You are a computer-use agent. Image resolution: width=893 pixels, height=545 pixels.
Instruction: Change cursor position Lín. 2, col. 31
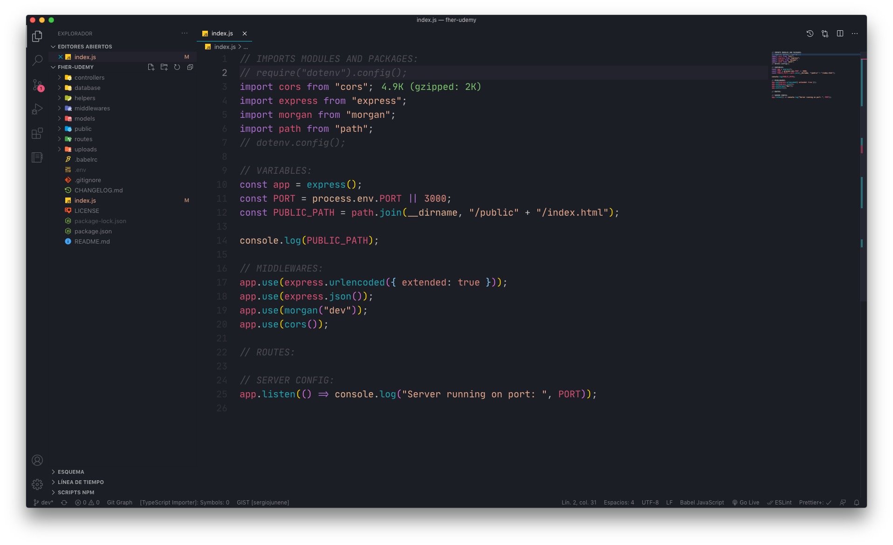point(579,503)
